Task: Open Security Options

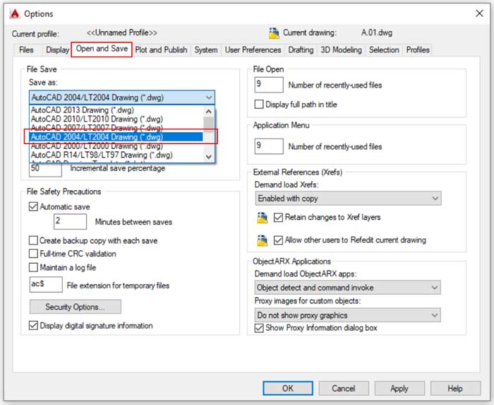Action: 75,307
